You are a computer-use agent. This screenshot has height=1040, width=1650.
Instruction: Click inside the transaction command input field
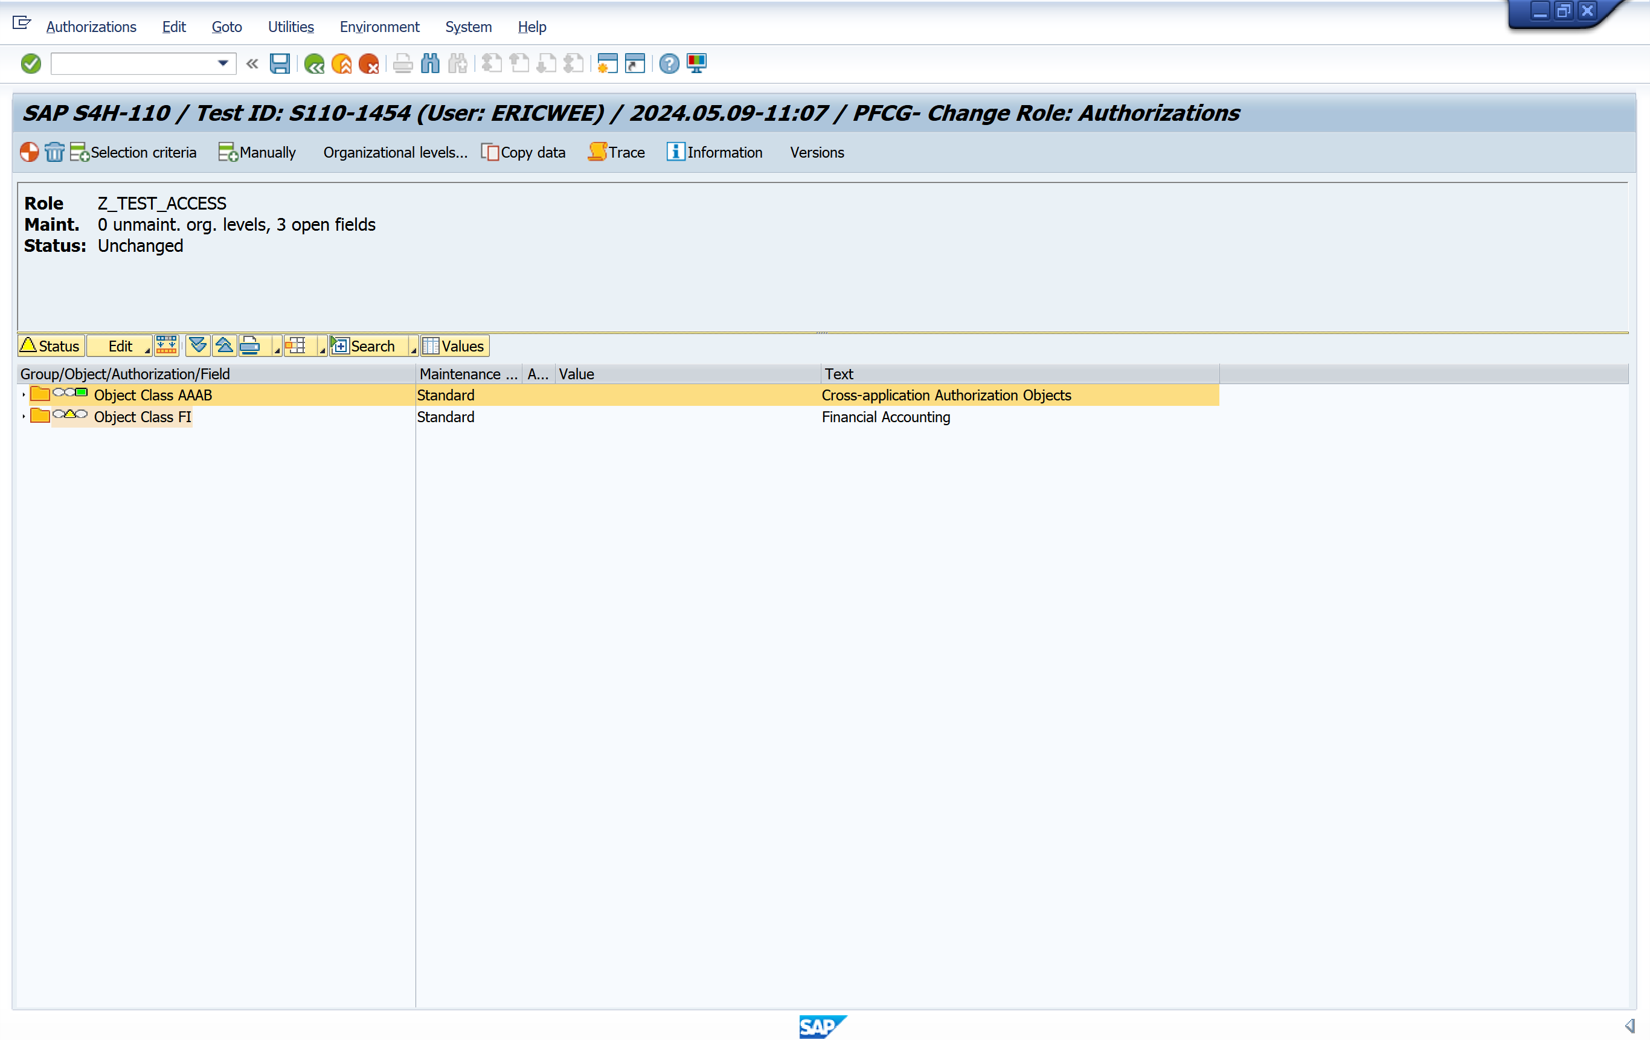pos(133,63)
